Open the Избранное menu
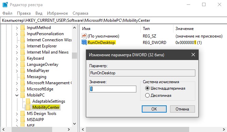227x132 pixels. 57,13
